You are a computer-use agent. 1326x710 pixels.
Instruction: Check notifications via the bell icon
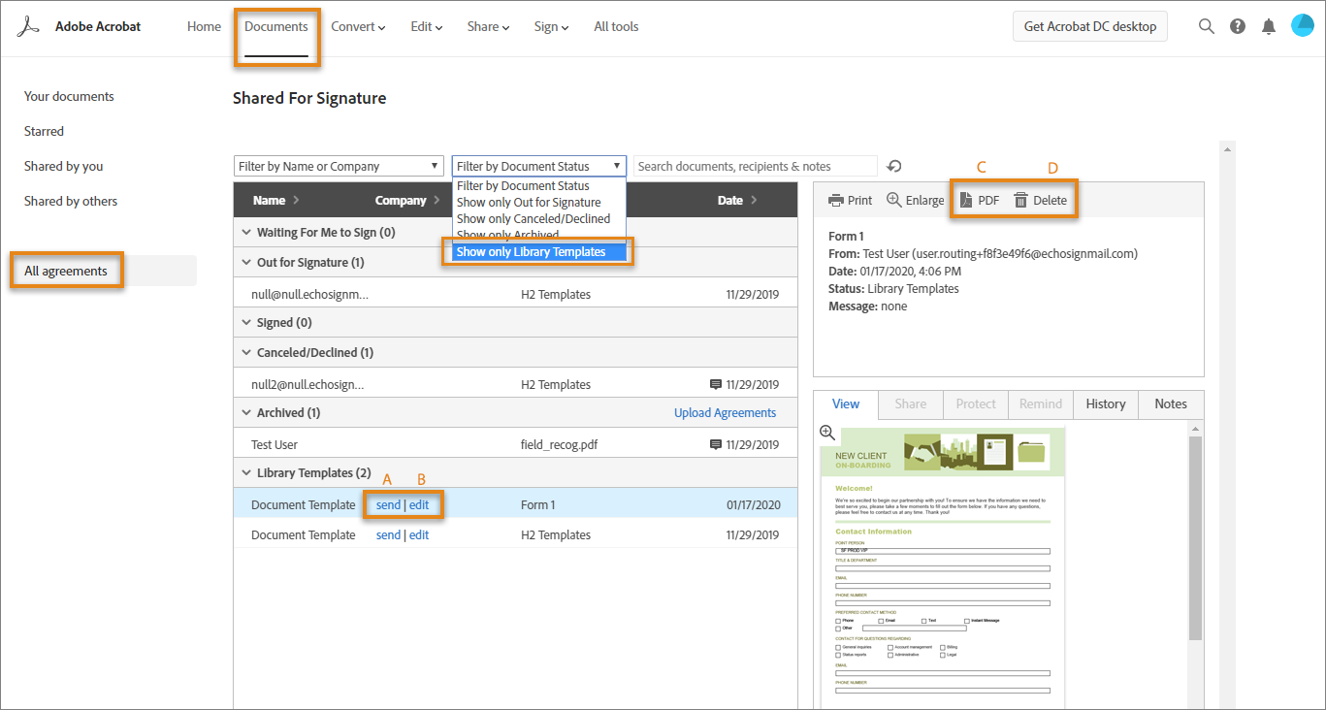point(1268,26)
